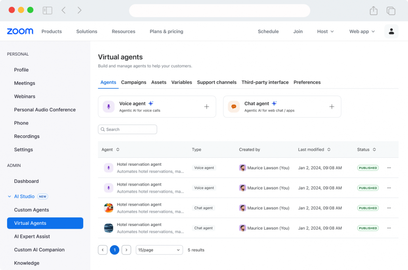Image resolution: width=408 pixels, height=270 pixels.
Task: Switch to the Third-party interface tab
Action: [265, 82]
